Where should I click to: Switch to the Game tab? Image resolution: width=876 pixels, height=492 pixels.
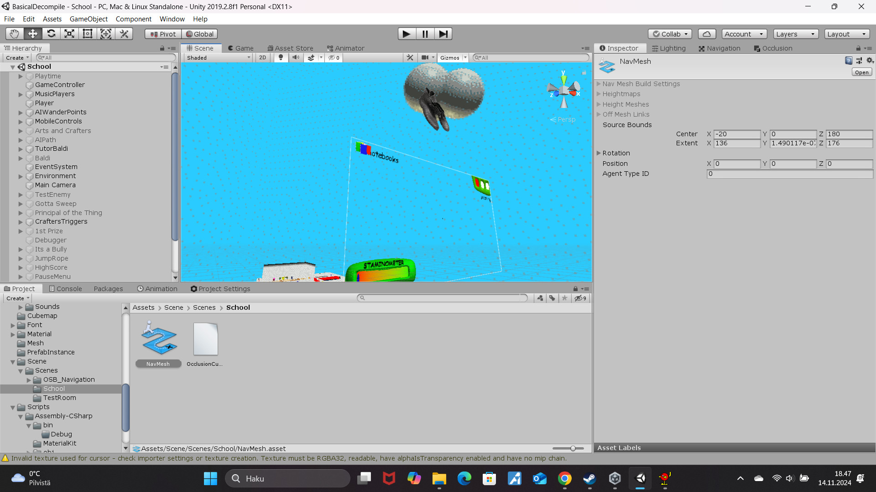(x=241, y=48)
